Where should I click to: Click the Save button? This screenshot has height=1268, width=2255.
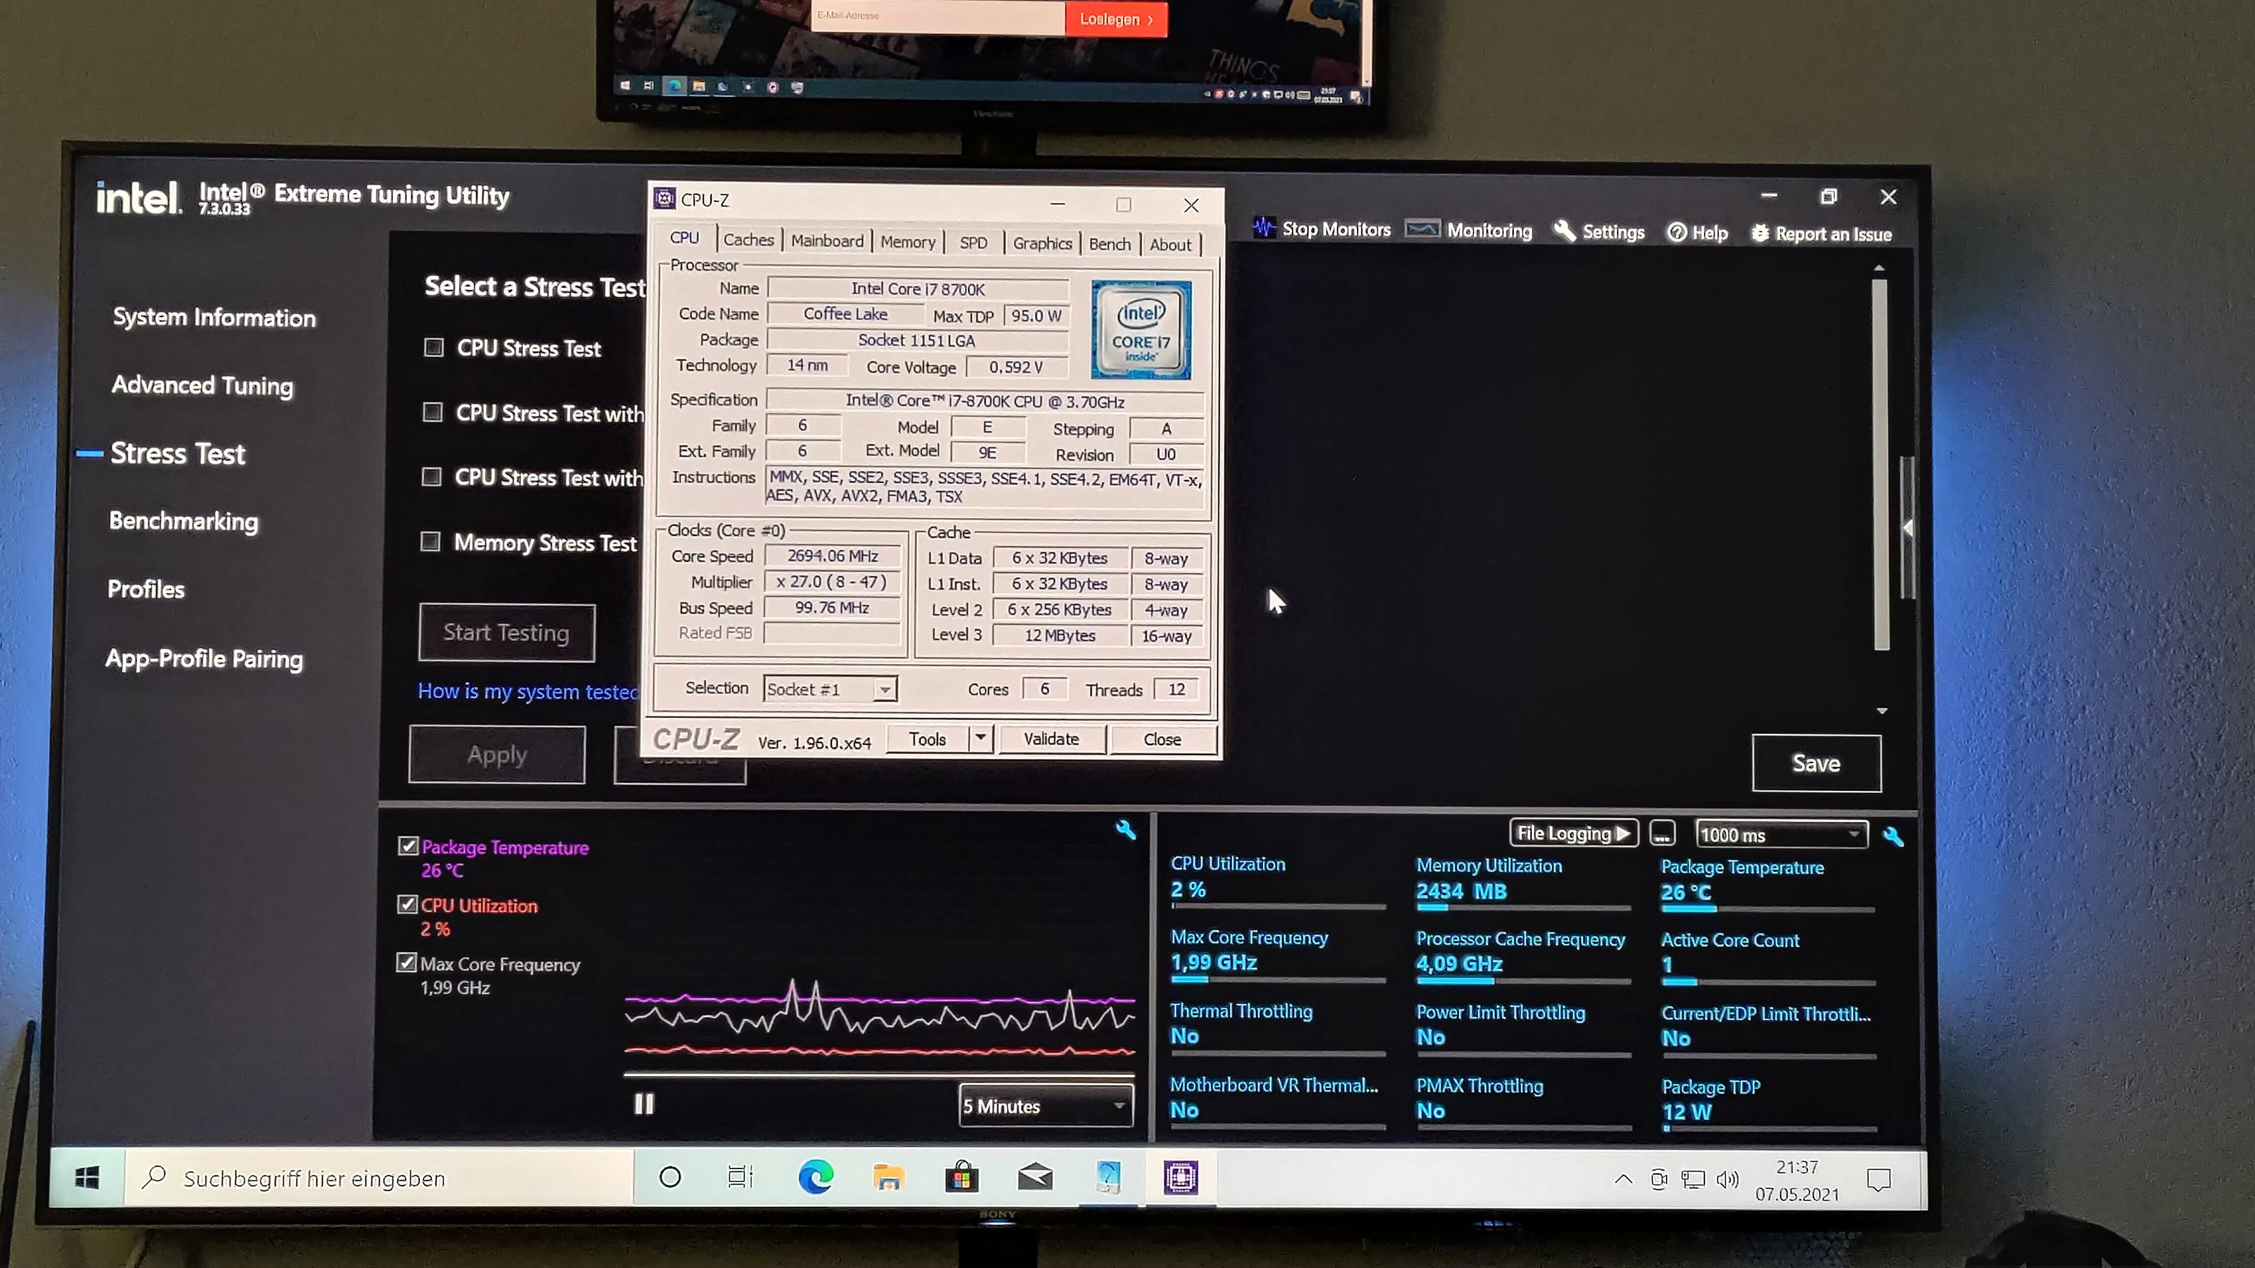[1816, 763]
